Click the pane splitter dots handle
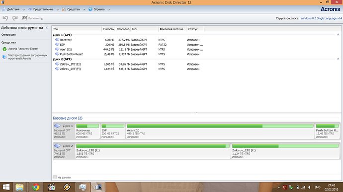343x192 pixels. coord(196,113)
